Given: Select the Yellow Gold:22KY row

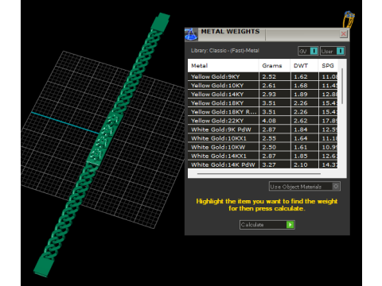Looking at the screenshot, I should [x=263, y=121].
